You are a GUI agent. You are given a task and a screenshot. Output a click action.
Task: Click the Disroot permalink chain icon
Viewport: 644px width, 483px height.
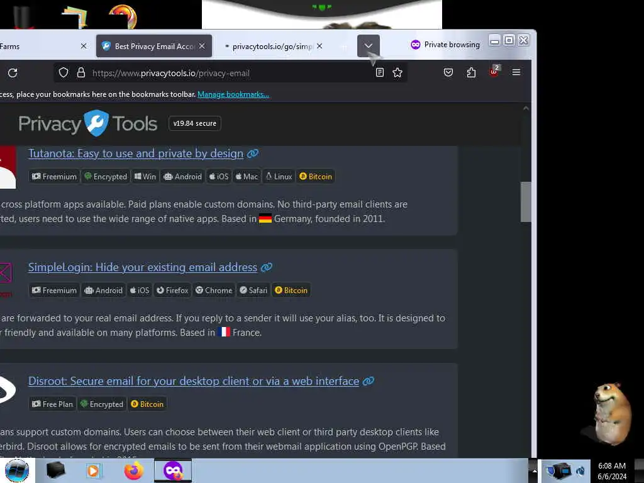(x=368, y=381)
